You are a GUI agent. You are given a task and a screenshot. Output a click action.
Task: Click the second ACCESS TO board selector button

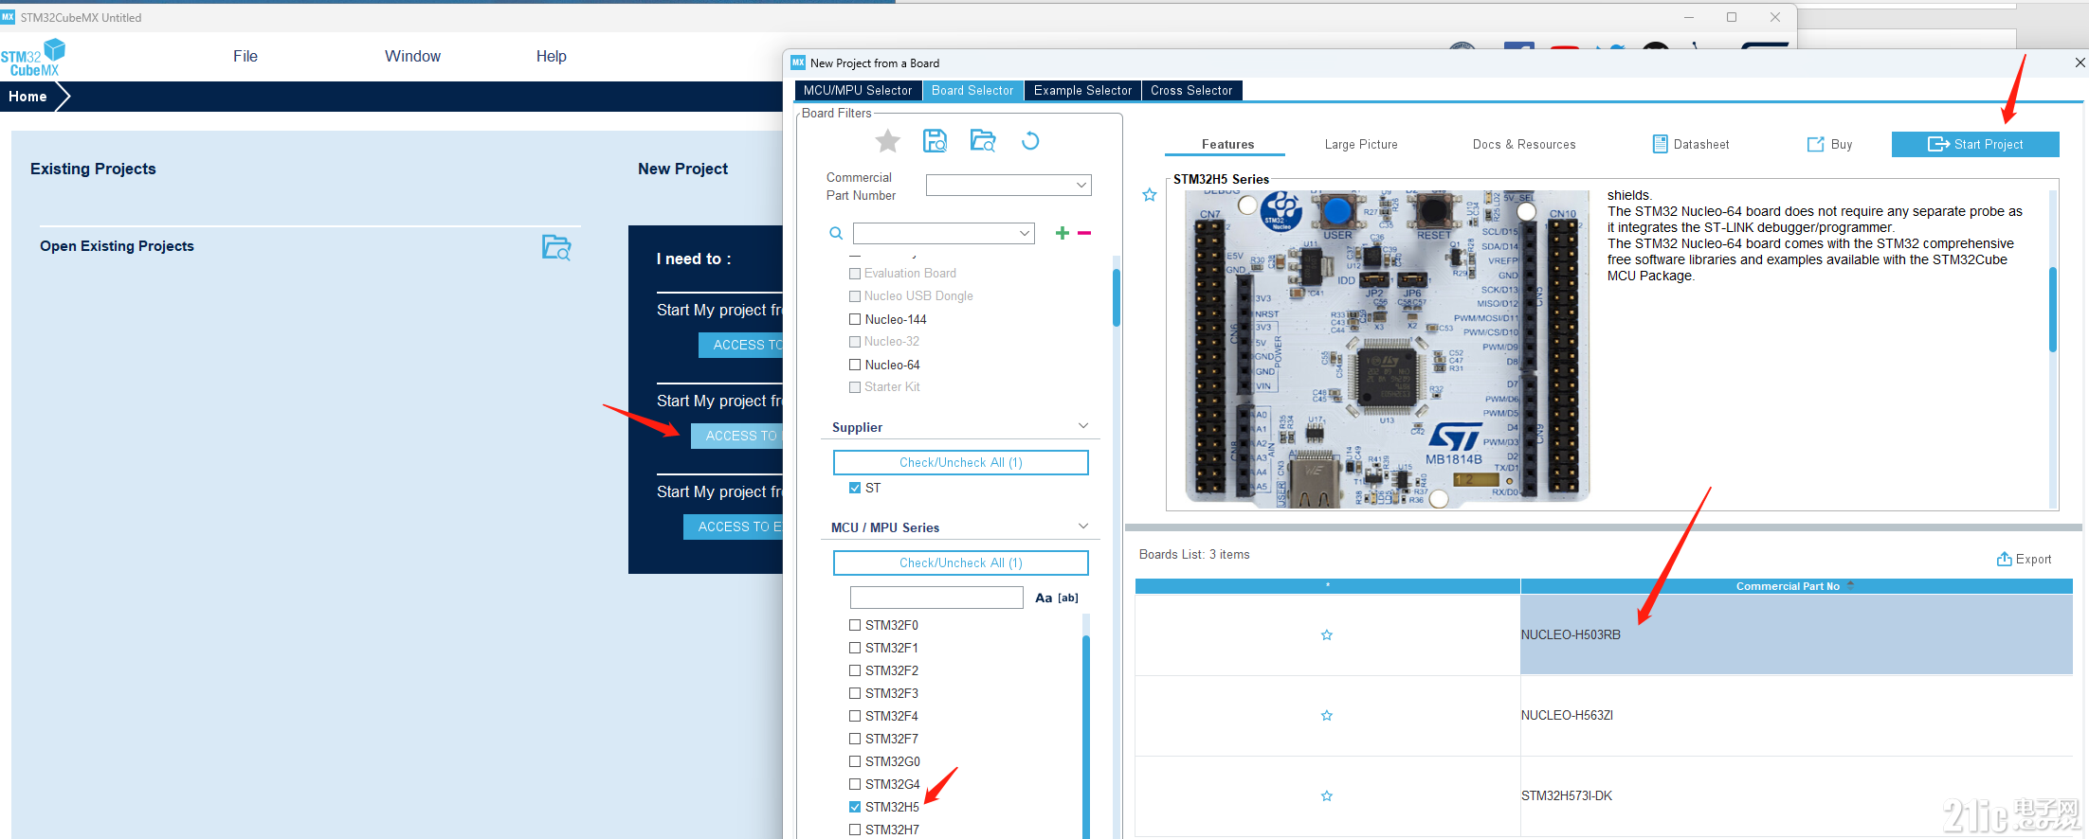click(737, 436)
